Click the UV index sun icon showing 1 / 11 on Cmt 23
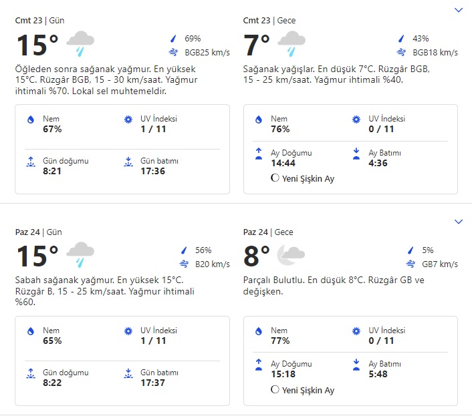472x416 pixels. click(128, 120)
